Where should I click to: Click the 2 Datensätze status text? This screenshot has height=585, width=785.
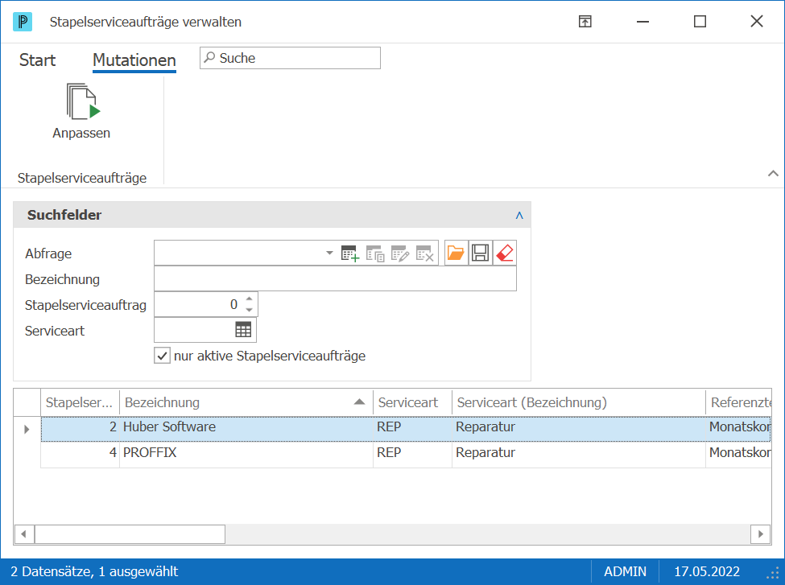pos(94,571)
